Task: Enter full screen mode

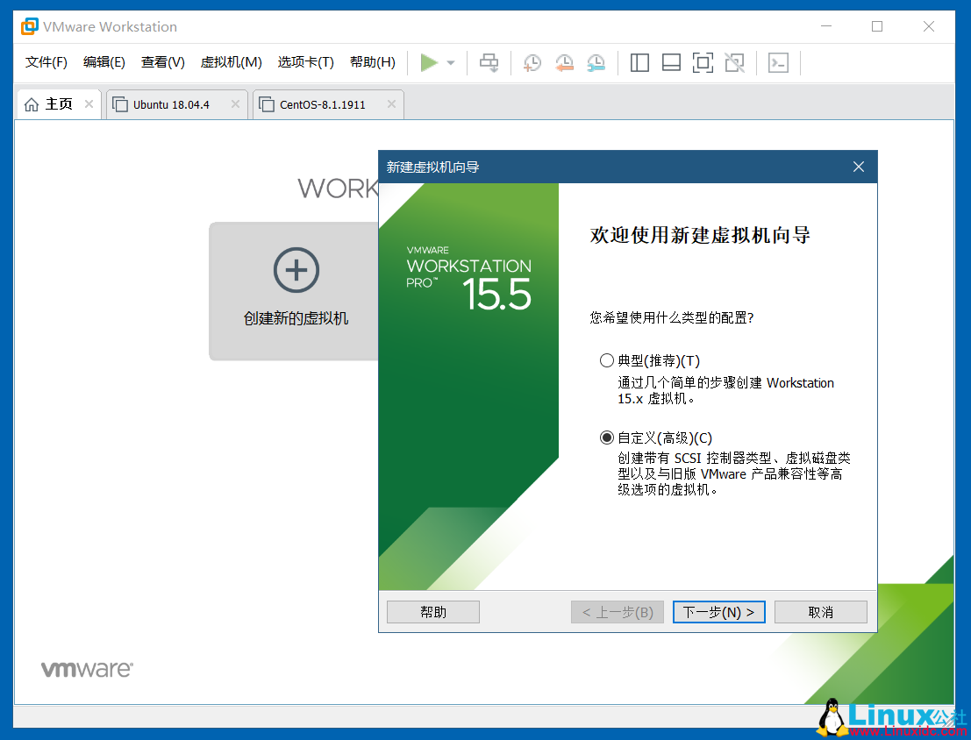Action: [703, 62]
